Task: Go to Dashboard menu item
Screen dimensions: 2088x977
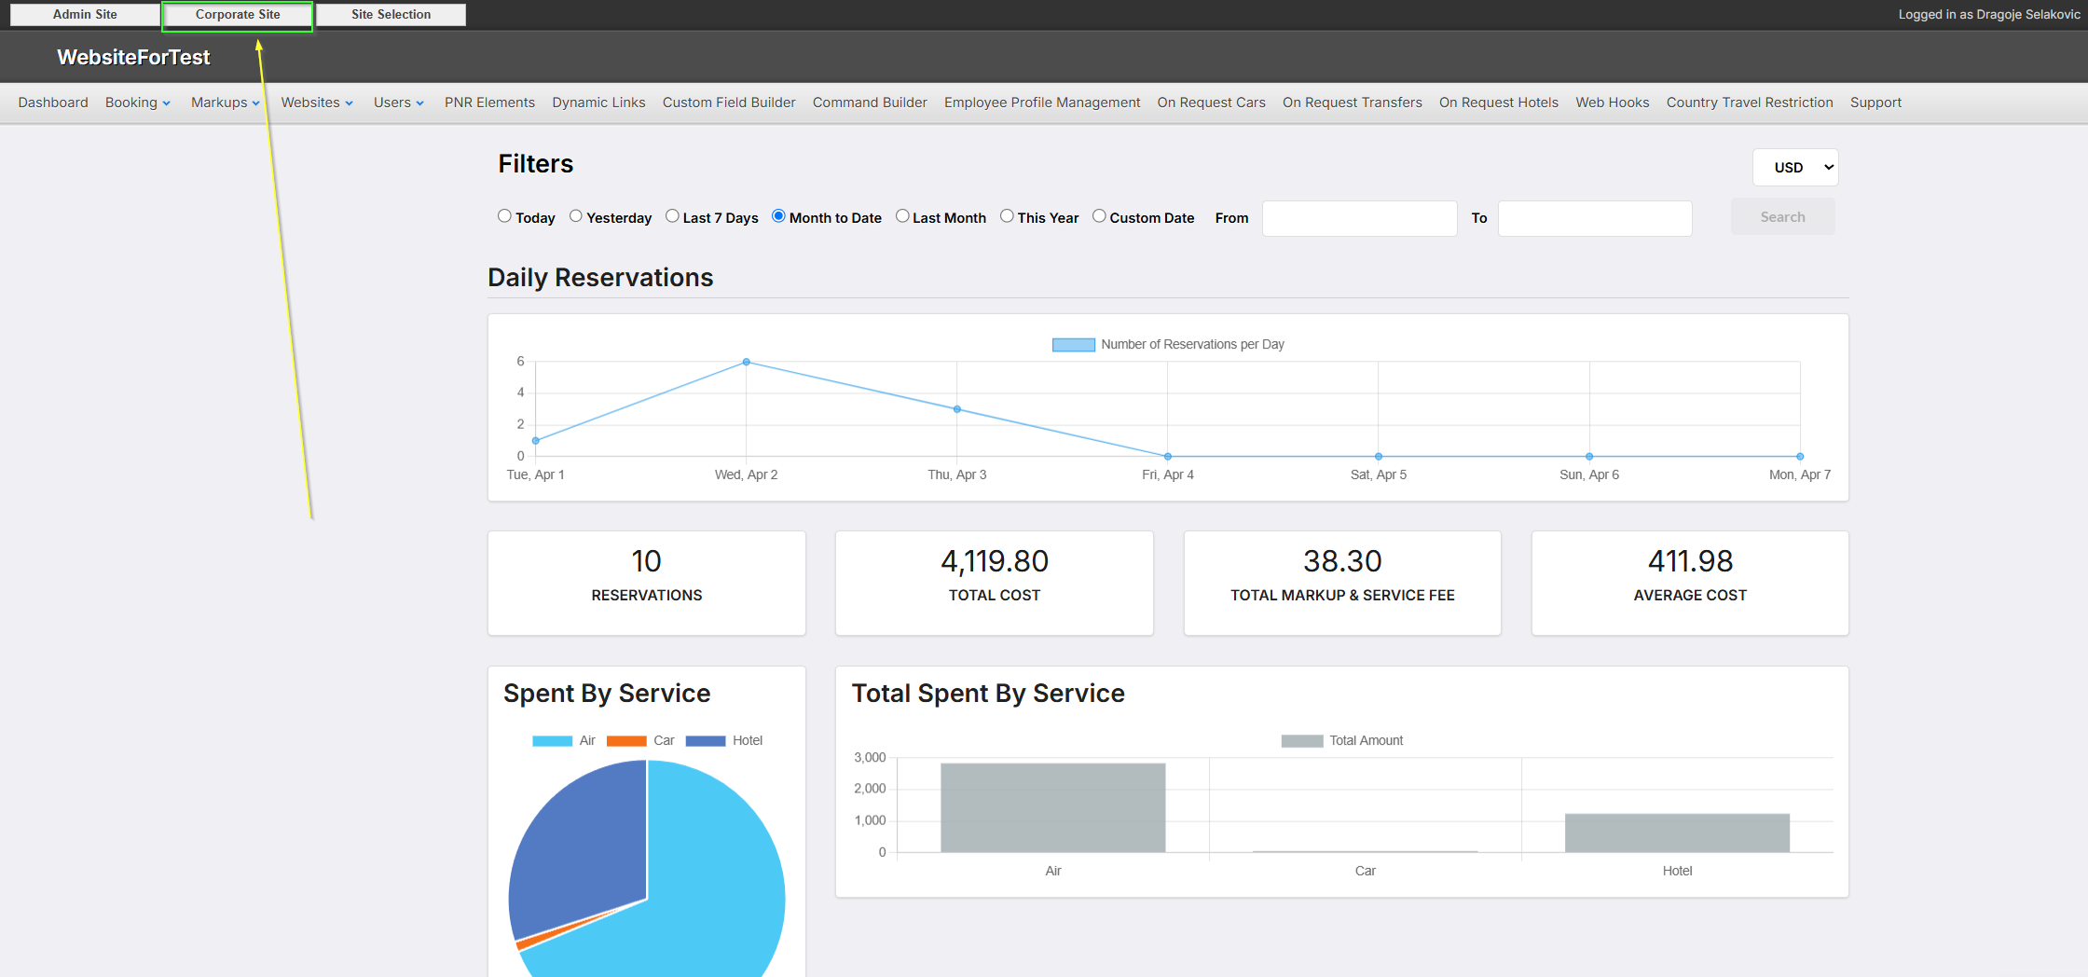Action: (53, 103)
